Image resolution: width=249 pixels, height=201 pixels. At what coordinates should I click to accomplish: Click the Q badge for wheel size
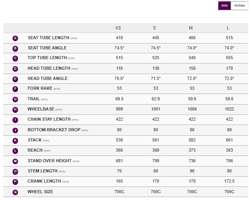[x=15, y=192]
